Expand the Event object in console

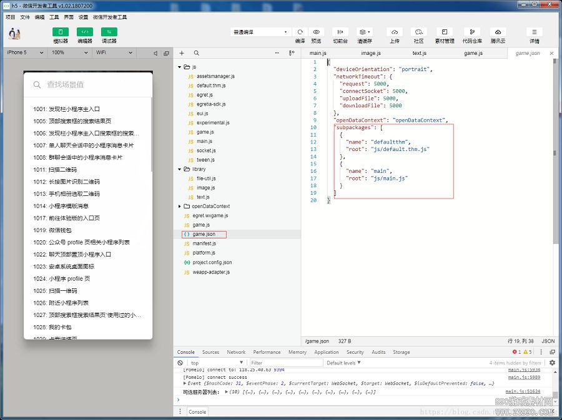tap(185, 383)
